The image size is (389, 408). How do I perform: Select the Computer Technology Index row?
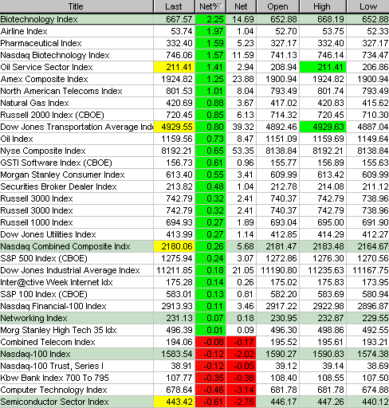194,390
